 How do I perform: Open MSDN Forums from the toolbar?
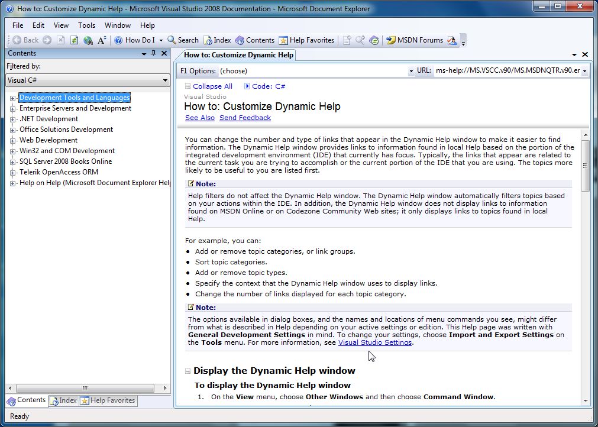415,40
